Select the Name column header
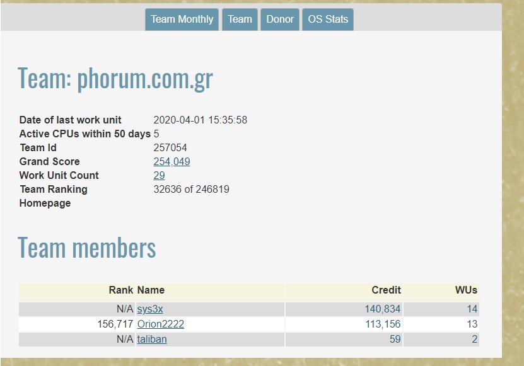This screenshot has width=524, height=366. point(151,290)
